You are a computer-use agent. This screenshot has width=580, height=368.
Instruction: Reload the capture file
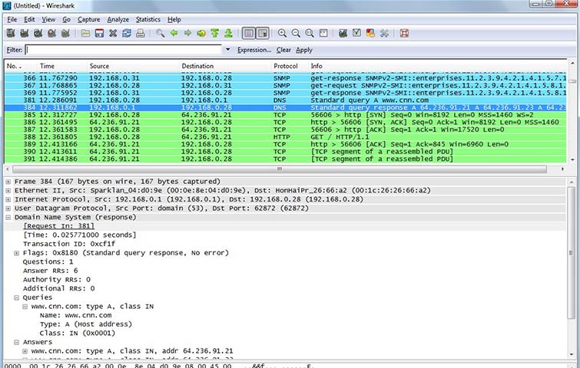tap(127, 33)
